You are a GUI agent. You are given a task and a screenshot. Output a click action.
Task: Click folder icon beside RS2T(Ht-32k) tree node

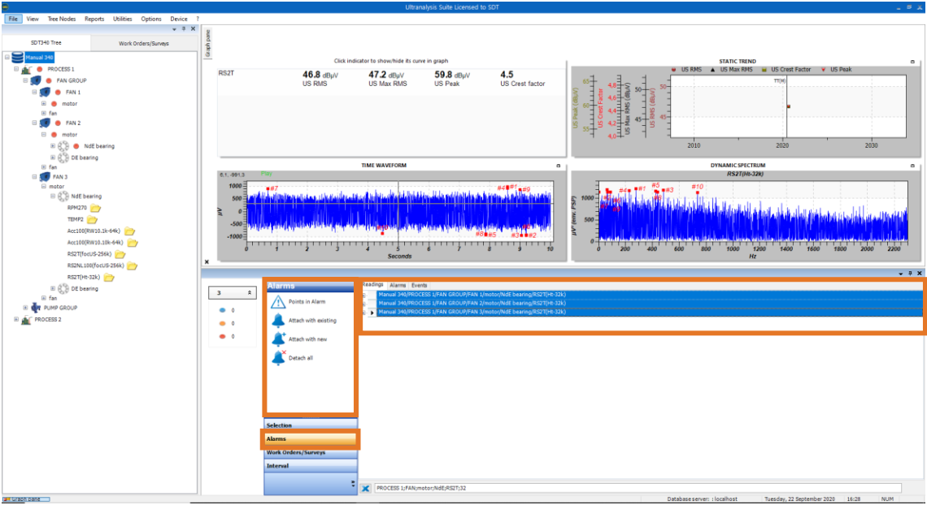pyautogui.click(x=108, y=277)
